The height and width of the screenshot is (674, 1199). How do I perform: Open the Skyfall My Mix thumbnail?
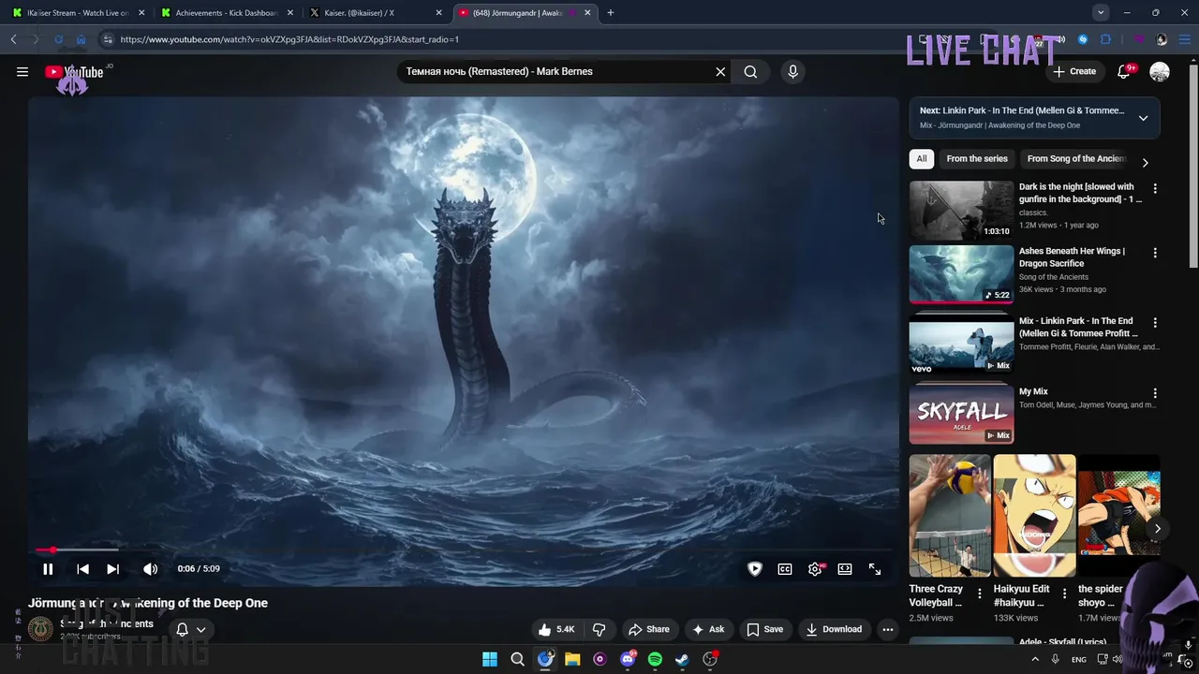[961, 415]
